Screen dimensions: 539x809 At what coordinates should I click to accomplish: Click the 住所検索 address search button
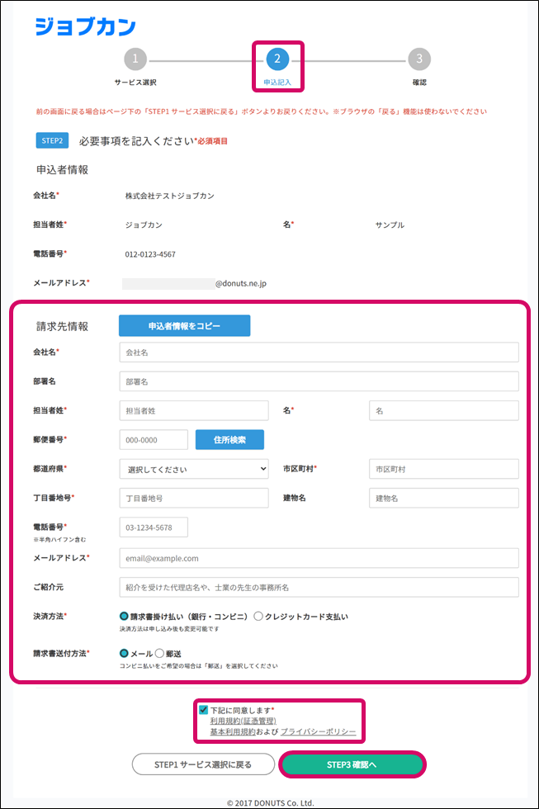pos(229,440)
